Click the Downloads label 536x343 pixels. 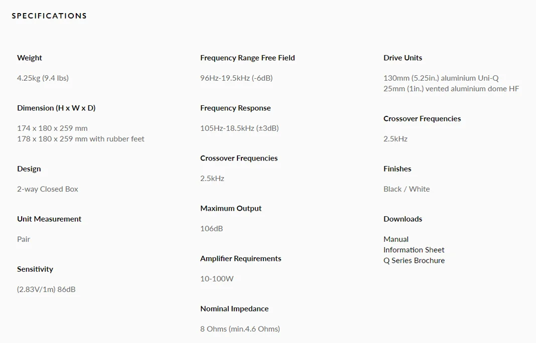403,219
